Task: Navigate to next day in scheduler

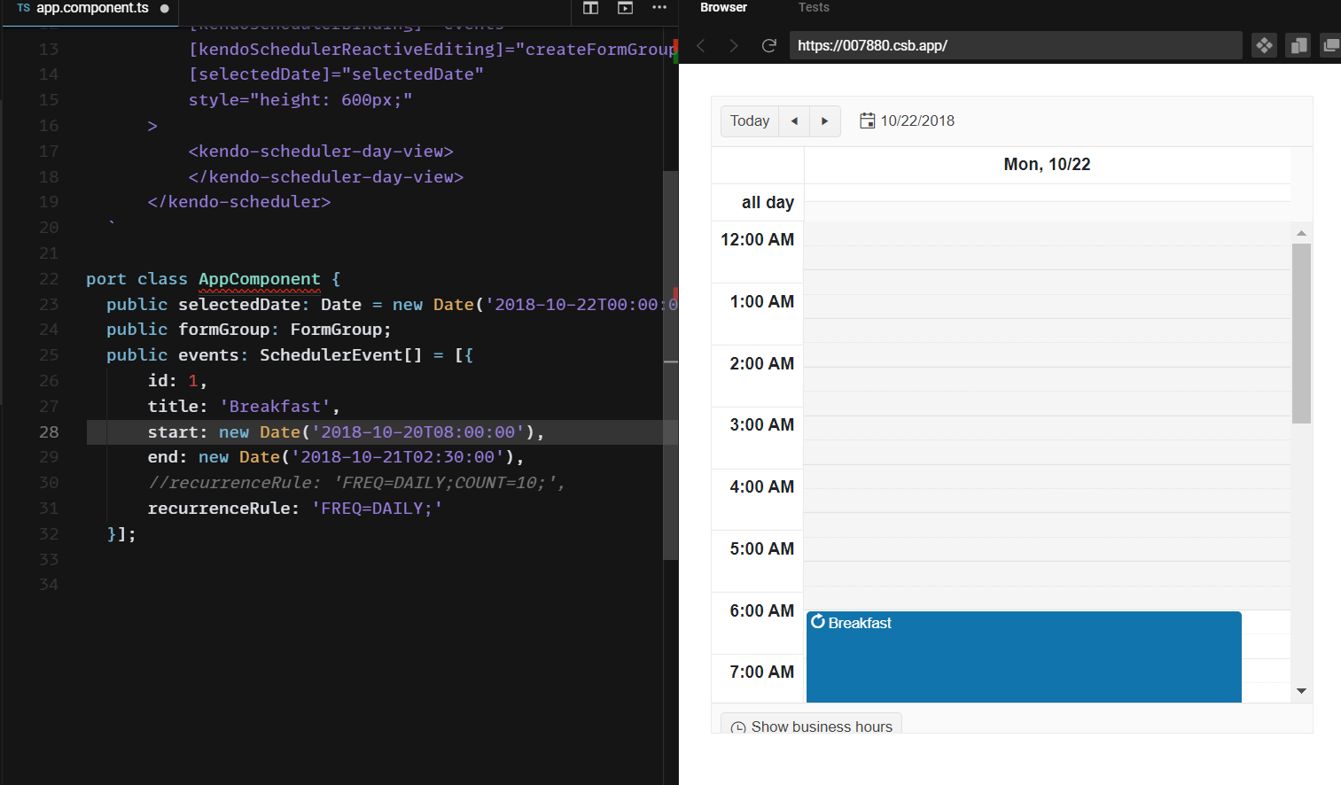Action: point(824,121)
